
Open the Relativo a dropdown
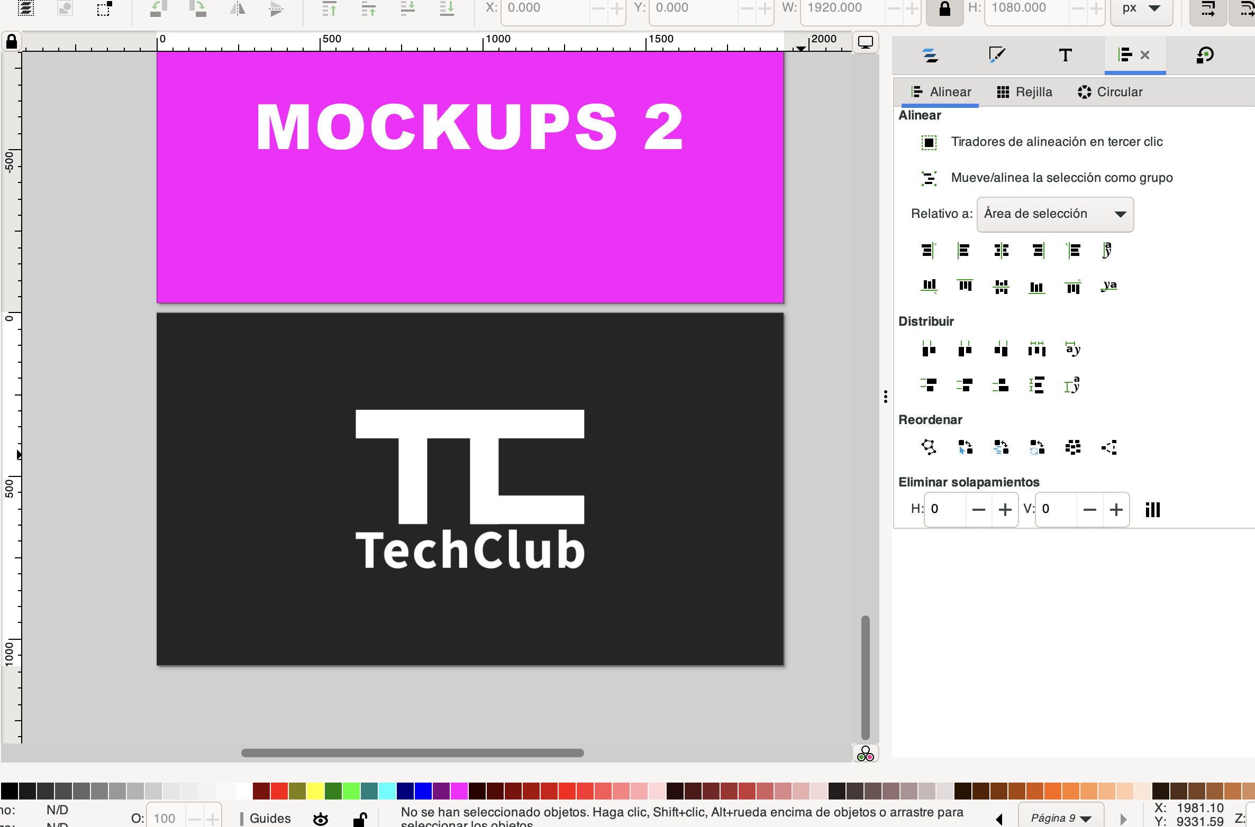(x=1055, y=214)
